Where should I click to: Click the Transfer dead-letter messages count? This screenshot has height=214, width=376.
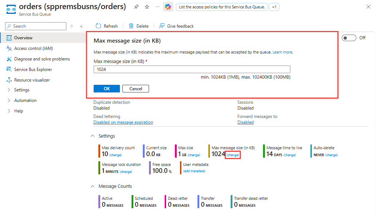pos(245,205)
